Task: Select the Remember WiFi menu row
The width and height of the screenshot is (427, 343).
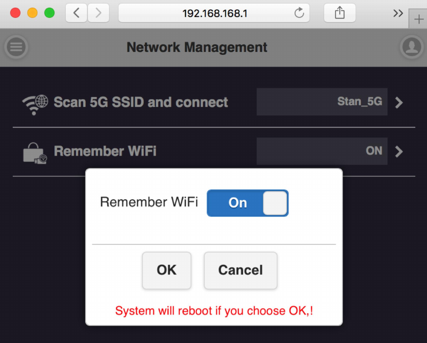Action: tap(105, 151)
